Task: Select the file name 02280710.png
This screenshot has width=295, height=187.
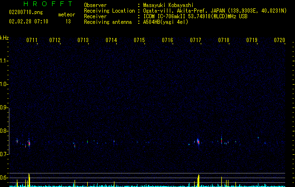Action: pos(26,12)
